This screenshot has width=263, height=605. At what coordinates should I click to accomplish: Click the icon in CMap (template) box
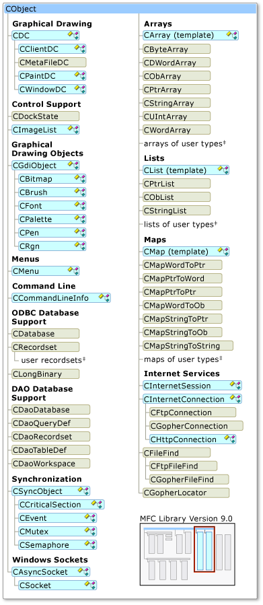click(x=223, y=252)
